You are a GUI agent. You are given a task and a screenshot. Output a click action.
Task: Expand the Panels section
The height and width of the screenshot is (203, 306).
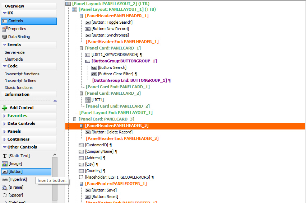pos(4,132)
